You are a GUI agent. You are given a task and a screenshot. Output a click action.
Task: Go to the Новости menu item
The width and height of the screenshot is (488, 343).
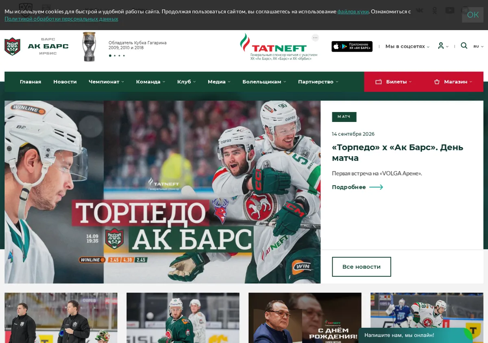tap(65, 82)
